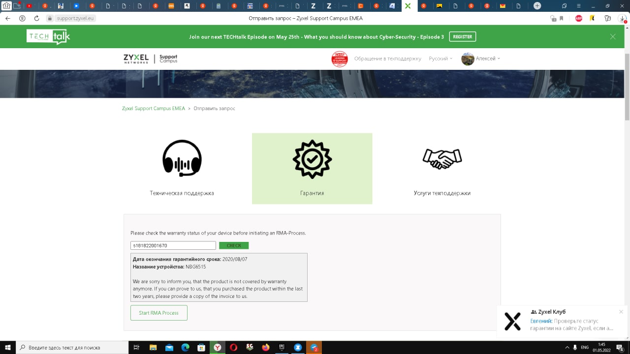
Task: Open the ABP adblock extension icon
Action: [x=579, y=18]
